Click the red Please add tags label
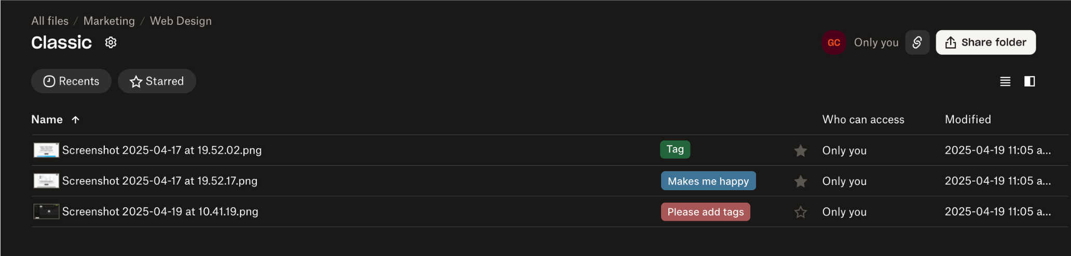This screenshot has width=1071, height=256. click(705, 212)
